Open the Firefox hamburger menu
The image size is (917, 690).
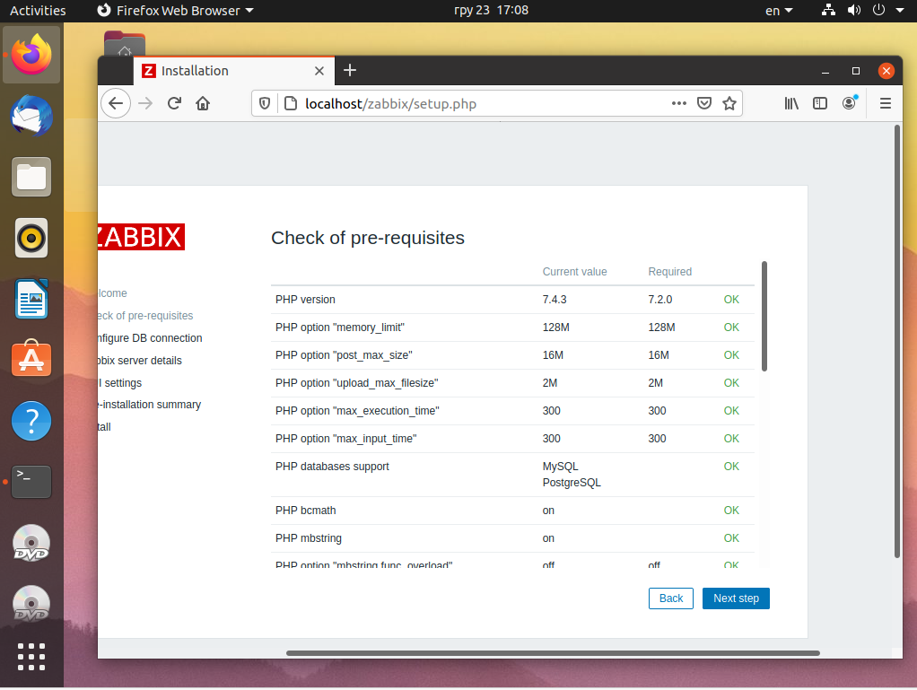point(886,103)
